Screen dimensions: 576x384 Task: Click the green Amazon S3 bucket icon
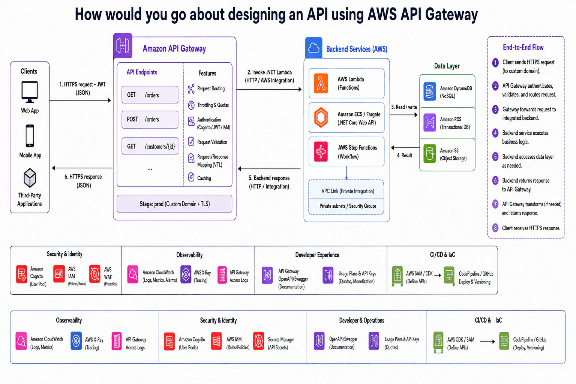[430, 154]
